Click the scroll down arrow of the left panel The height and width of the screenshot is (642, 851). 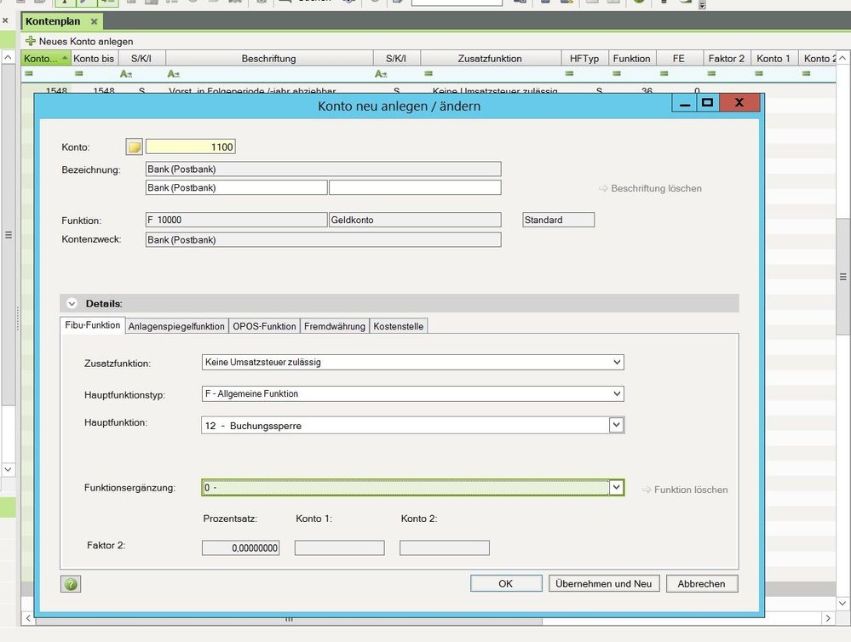9,469
